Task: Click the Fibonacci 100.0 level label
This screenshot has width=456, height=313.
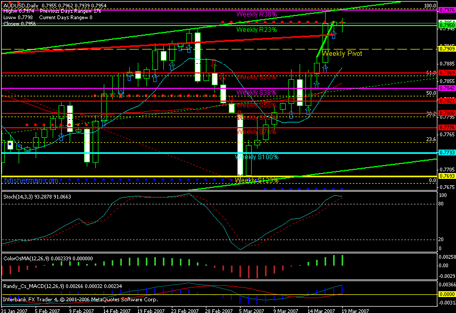Action: [x=430, y=6]
